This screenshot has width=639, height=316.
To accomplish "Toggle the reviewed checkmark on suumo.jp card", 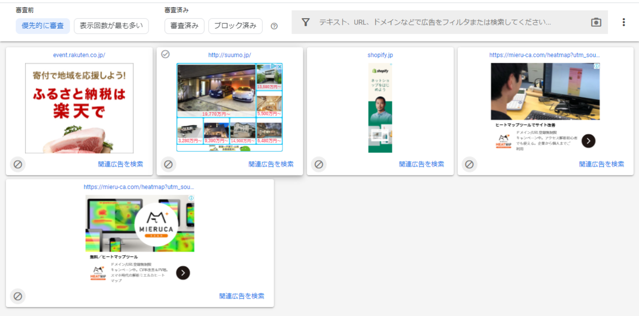I will pyautogui.click(x=166, y=54).
